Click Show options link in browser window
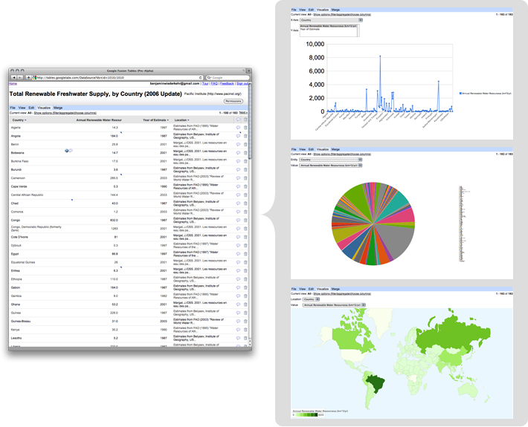This screenshot has height=427, width=528. coord(65,113)
